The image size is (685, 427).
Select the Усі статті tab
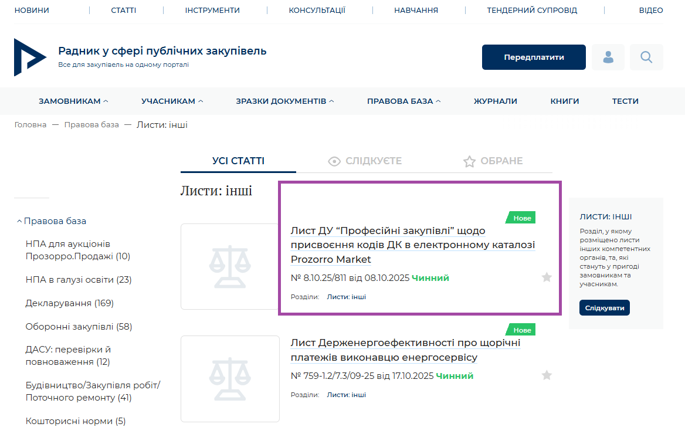click(x=238, y=161)
